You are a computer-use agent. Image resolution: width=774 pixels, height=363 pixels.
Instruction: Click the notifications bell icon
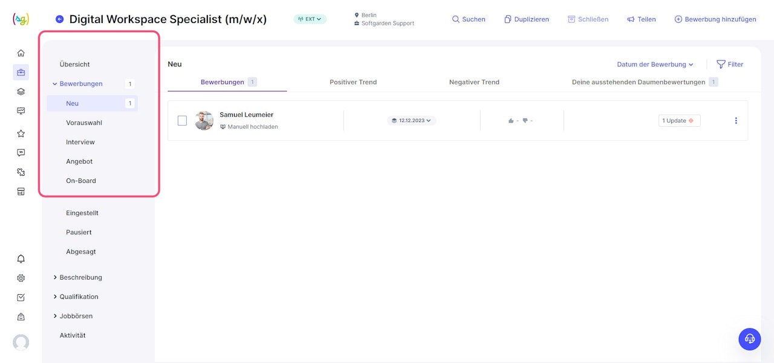click(x=21, y=259)
